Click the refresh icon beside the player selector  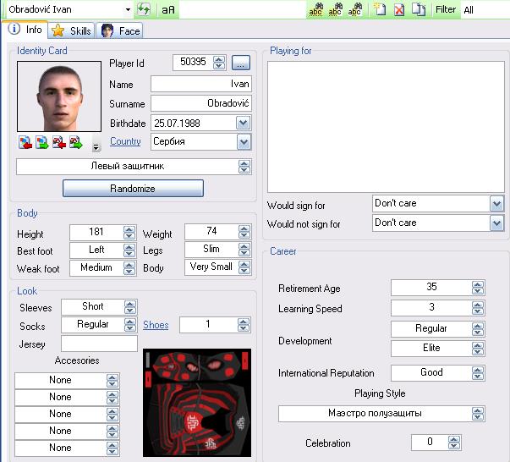pyautogui.click(x=144, y=9)
